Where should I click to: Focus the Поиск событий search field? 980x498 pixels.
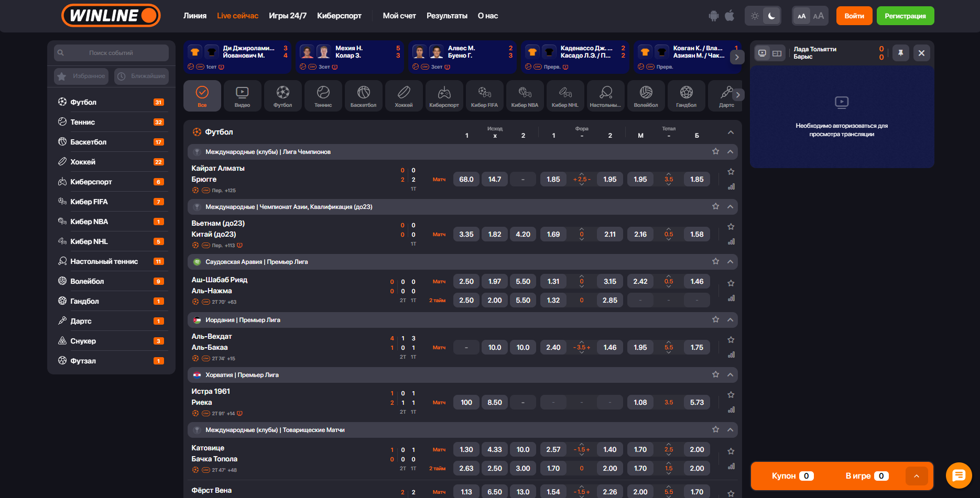(x=111, y=53)
